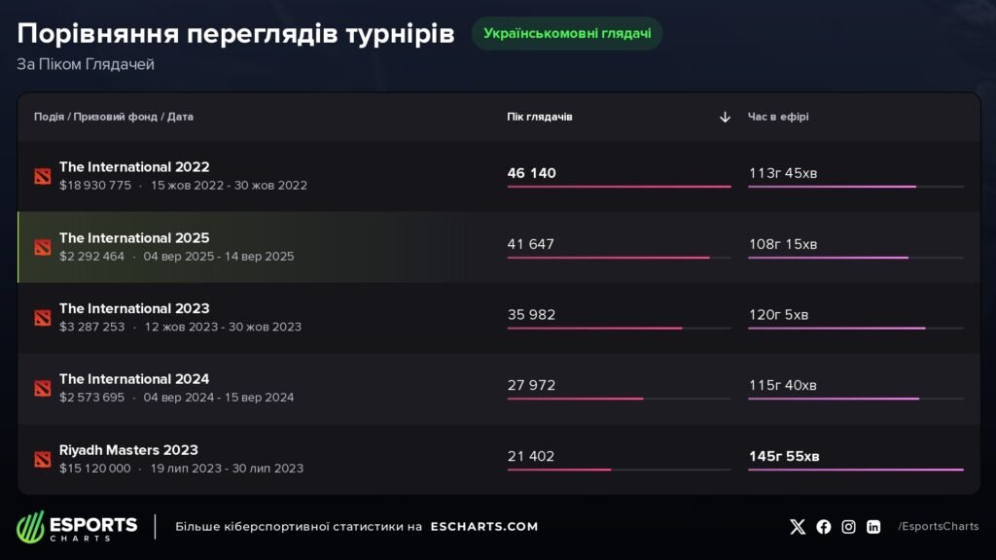Click the Подія / Призовий фонд / Дата header

114,117
